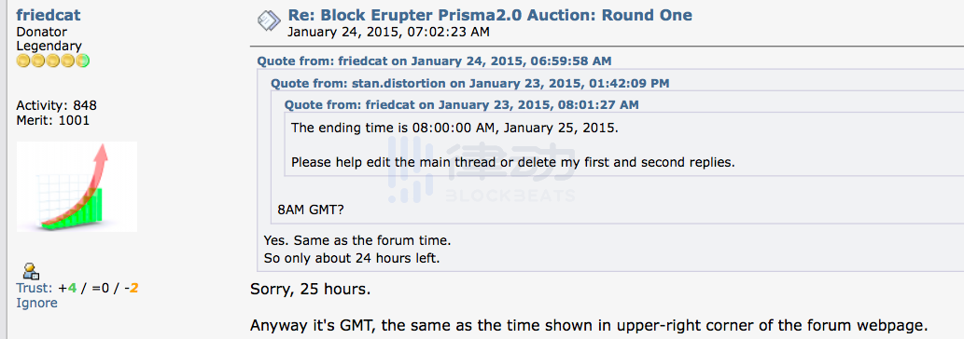The image size is (964, 339).
Task: Follow the quote from friedcat at 06:59:58 AM
Action: [434, 61]
